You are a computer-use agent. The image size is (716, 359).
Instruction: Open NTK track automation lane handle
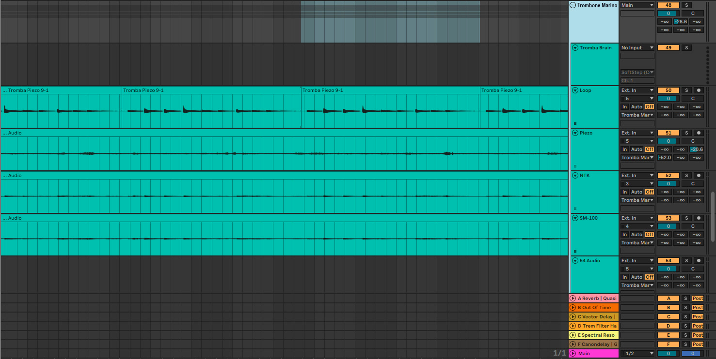575,209
